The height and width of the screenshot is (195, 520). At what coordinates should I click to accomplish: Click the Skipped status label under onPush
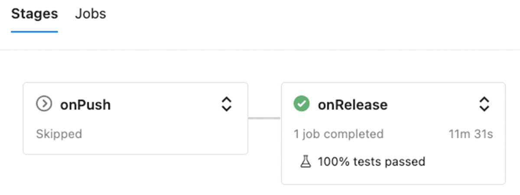(59, 134)
